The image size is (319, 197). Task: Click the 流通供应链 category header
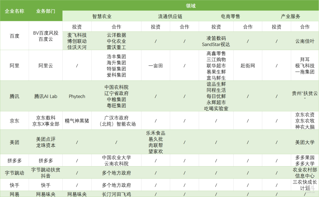pyautogui.click(x=170, y=16)
